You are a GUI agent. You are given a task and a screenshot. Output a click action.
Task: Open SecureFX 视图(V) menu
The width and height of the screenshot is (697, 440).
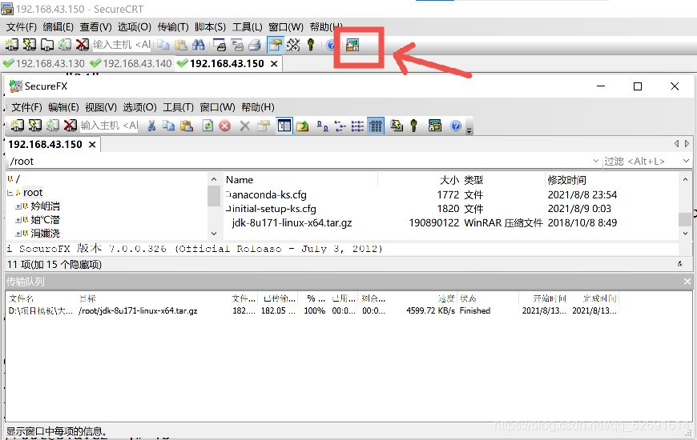(x=101, y=107)
